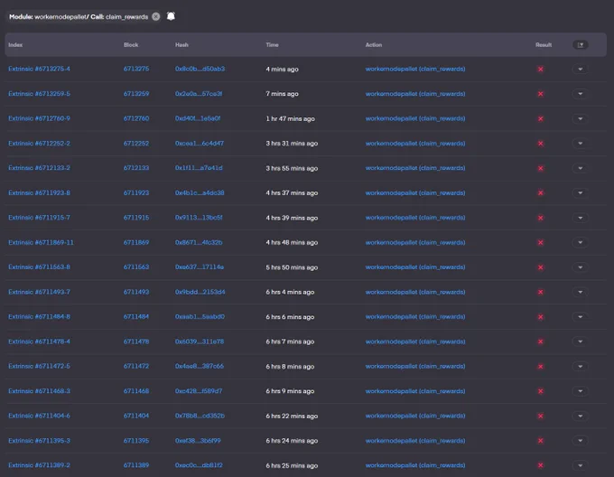Screen dimensions: 614x477
Task: Click failed result icon for Extrinsic #6712760-9
Action: pyautogui.click(x=540, y=118)
